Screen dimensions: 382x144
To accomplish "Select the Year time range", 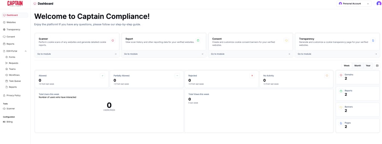I will click(x=368, y=65).
